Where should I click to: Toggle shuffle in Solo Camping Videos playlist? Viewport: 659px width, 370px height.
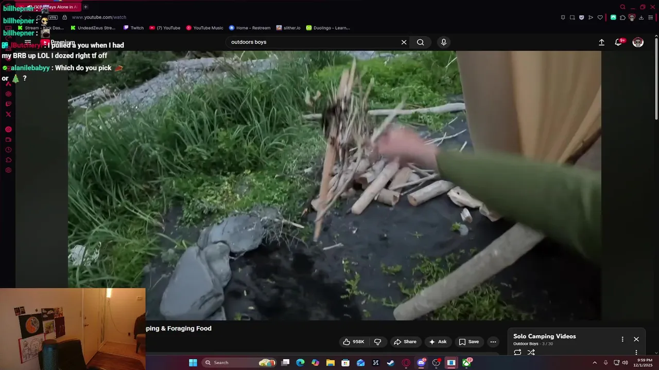tap(531, 352)
